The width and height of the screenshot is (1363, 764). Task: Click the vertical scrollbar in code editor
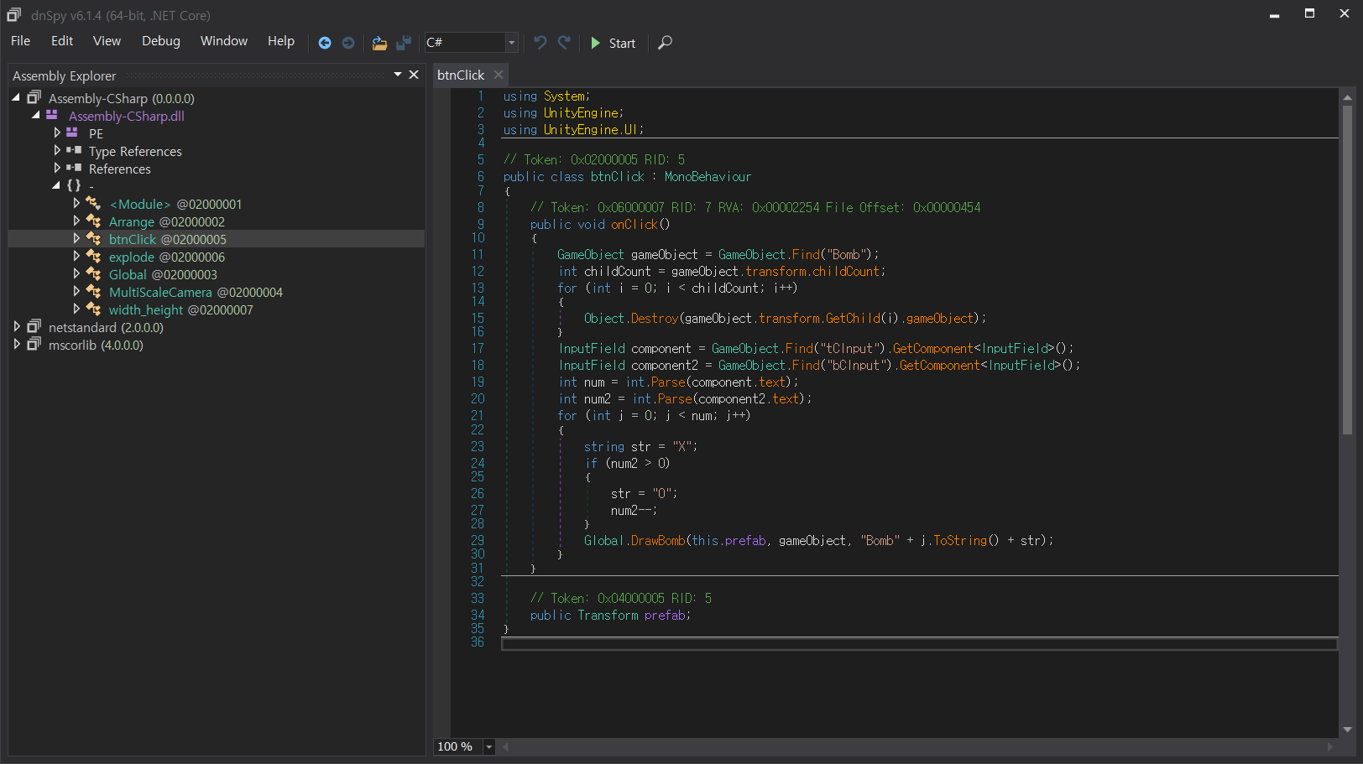pos(1347,268)
